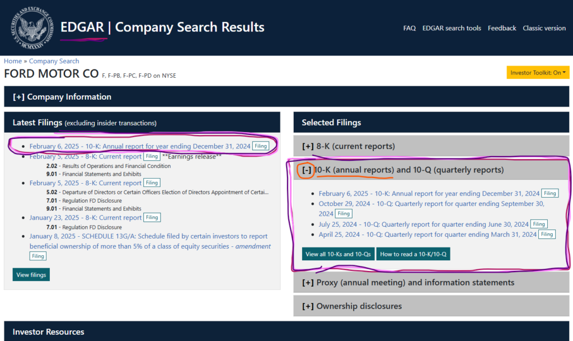Click Filing badge under SCHEDULE 13G/A entry

tap(37, 256)
